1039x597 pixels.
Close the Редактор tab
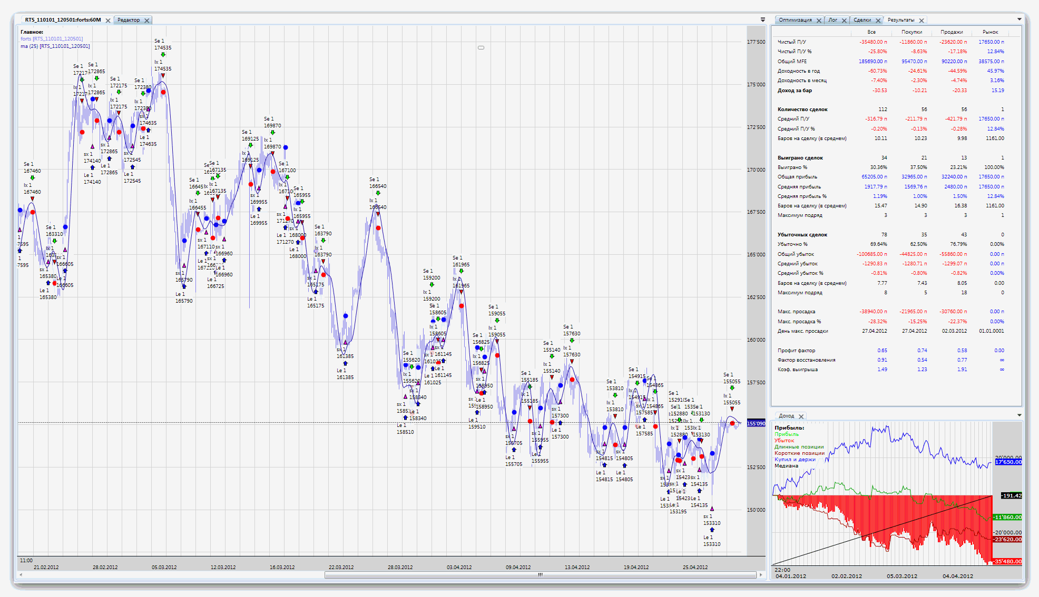click(147, 21)
